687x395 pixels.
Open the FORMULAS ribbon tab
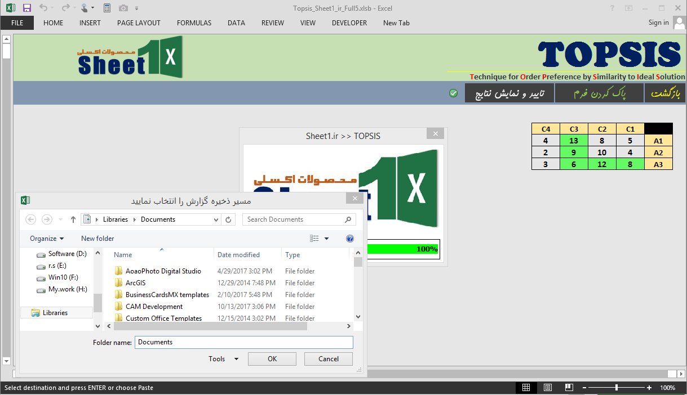(x=194, y=23)
